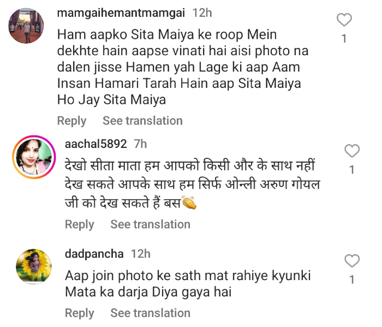See translation of aachal5892's Hindi comment
The height and width of the screenshot is (327, 382).
click(x=150, y=224)
